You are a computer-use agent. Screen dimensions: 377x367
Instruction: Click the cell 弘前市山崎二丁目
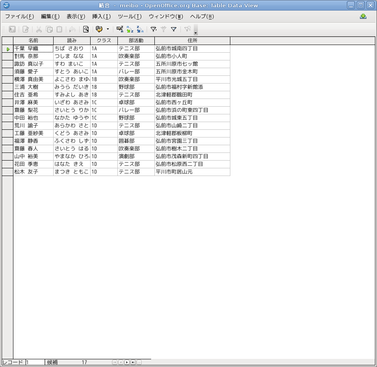pyautogui.click(x=192, y=126)
